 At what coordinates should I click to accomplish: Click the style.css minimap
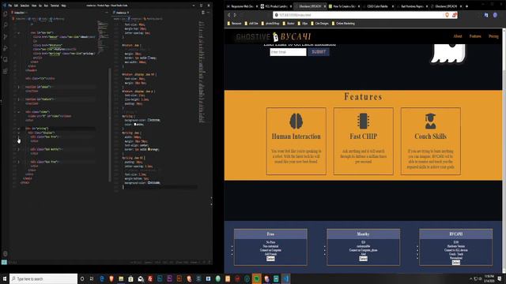pos(202,73)
